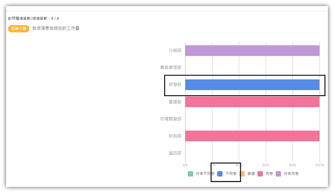Image resolution: width=334 pixels, height=193 pixels.
Task: Click the purple 行銷部 bar
Action: click(252, 51)
